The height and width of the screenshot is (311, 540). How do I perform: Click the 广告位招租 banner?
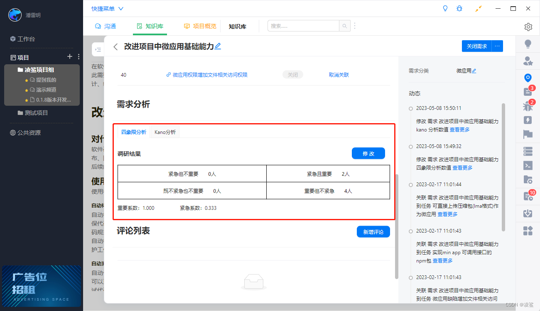[x=42, y=286]
